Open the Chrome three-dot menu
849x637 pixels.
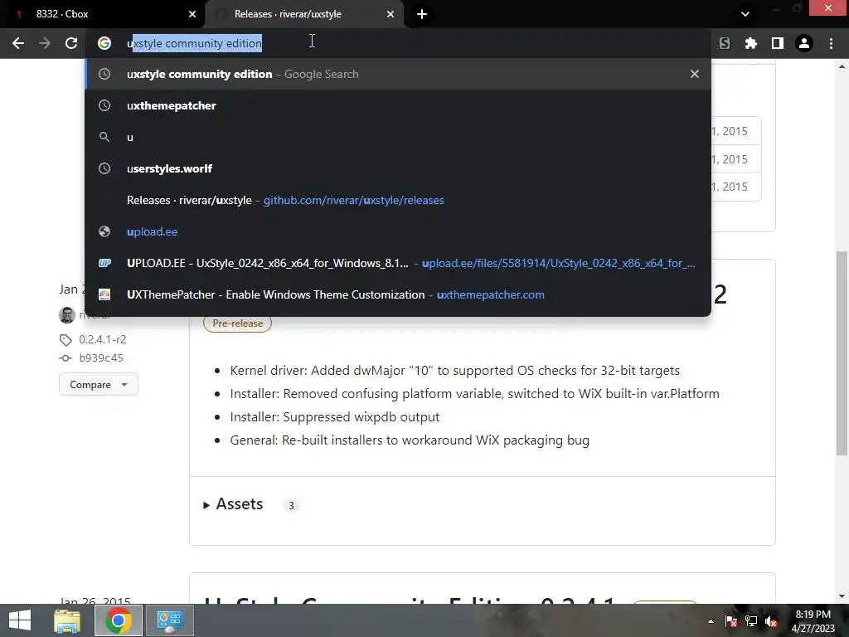tap(831, 43)
